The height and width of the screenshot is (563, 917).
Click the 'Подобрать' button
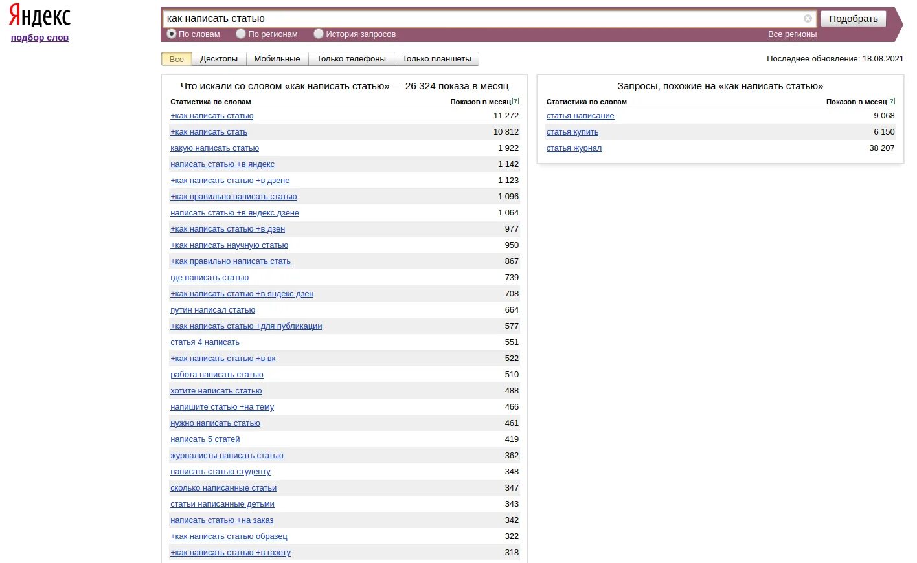(x=854, y=19)
